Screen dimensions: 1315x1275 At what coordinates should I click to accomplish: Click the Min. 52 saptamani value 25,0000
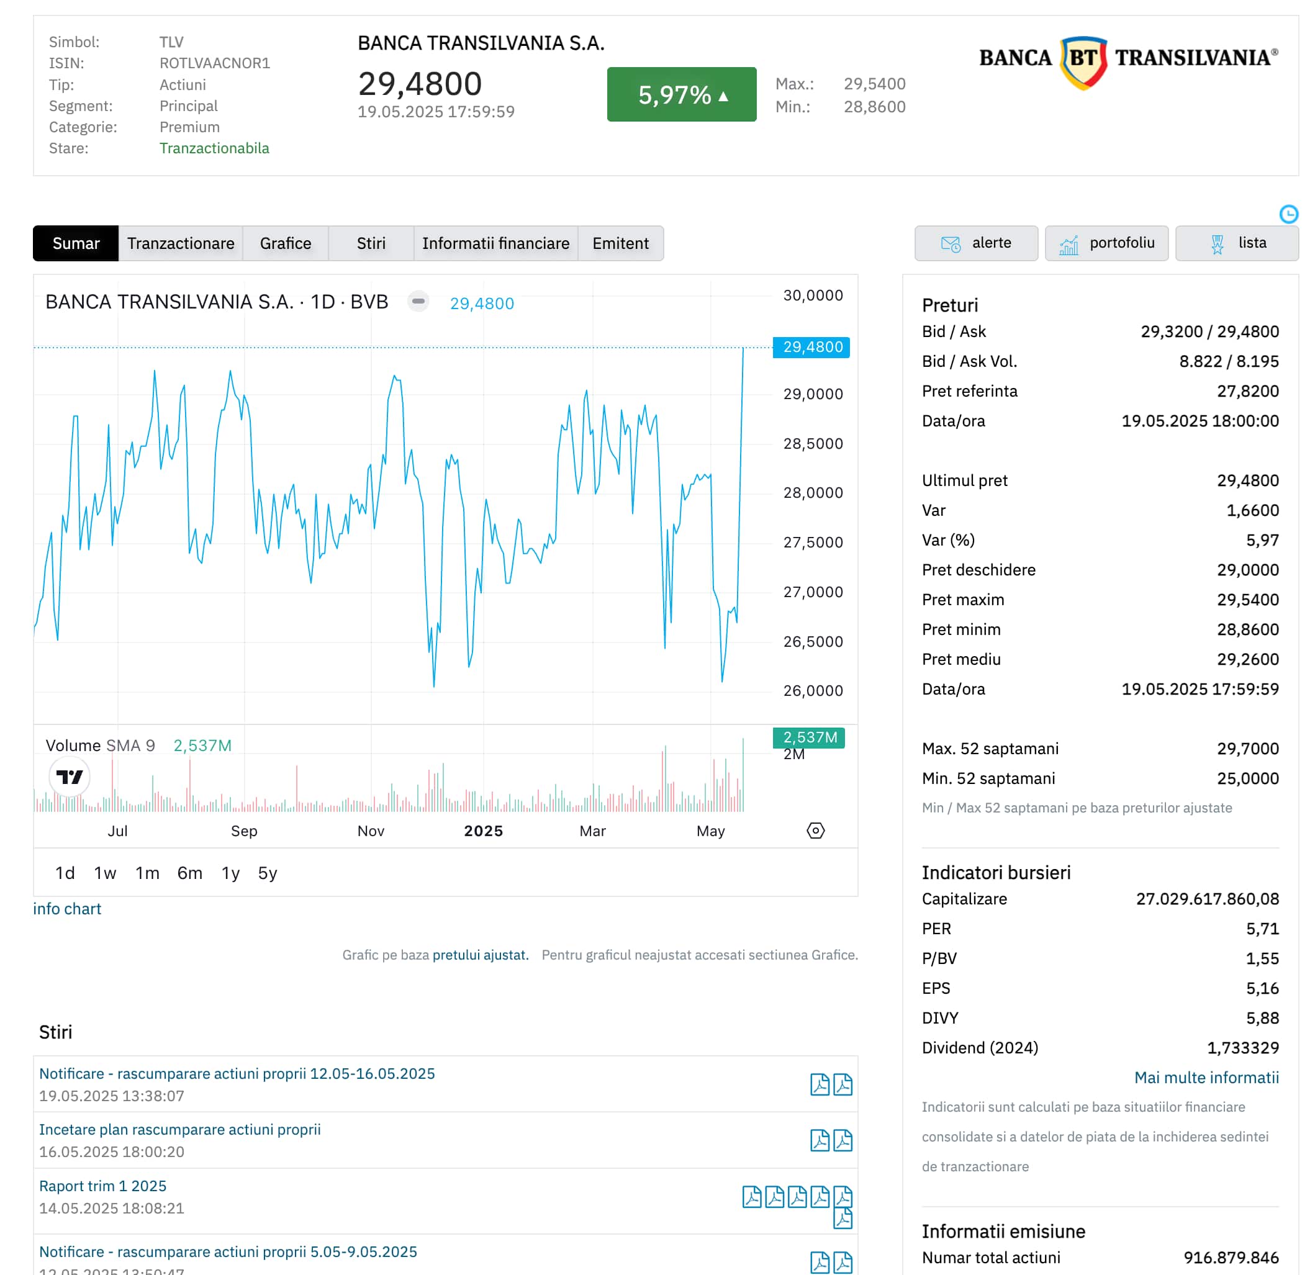coord(1248,778)
